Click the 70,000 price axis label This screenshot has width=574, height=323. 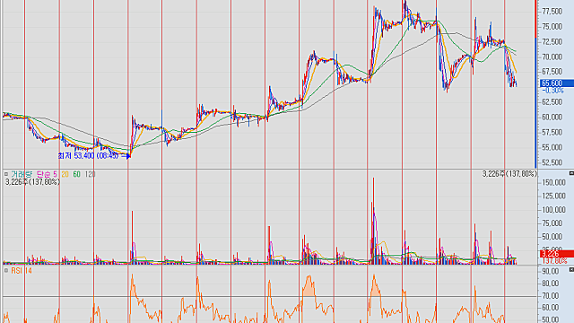pyautogui.click(x=552, y=57)
